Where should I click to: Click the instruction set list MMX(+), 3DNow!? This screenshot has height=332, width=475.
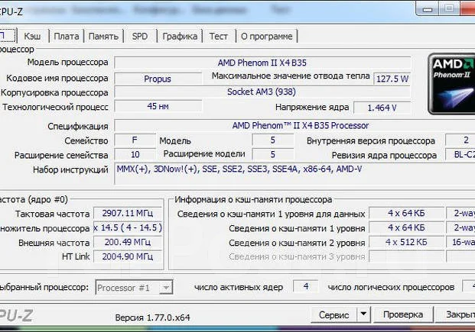click(x=294, y=173)
